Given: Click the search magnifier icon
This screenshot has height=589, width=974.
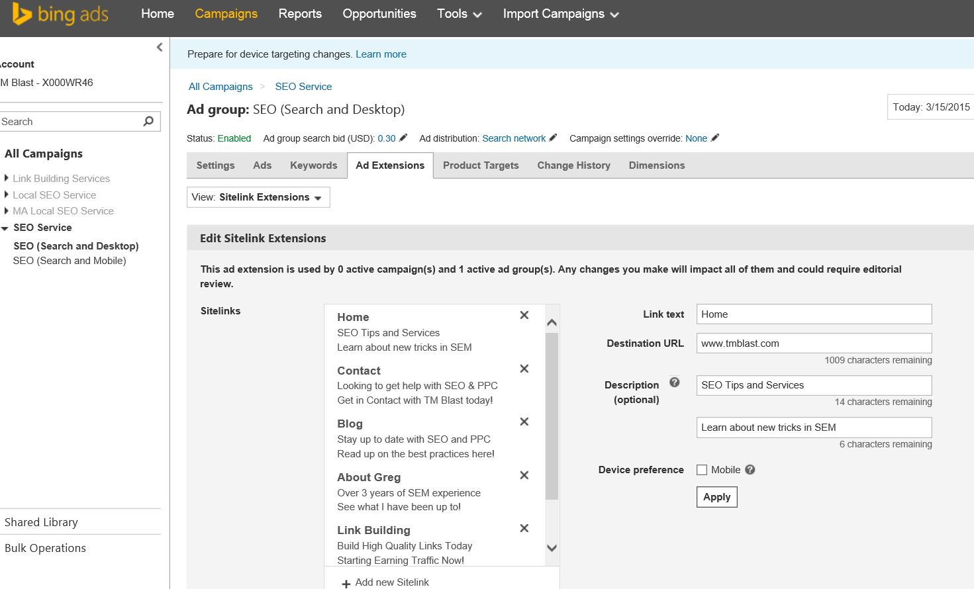Looking at the screenshot, I should pos(148,121).
